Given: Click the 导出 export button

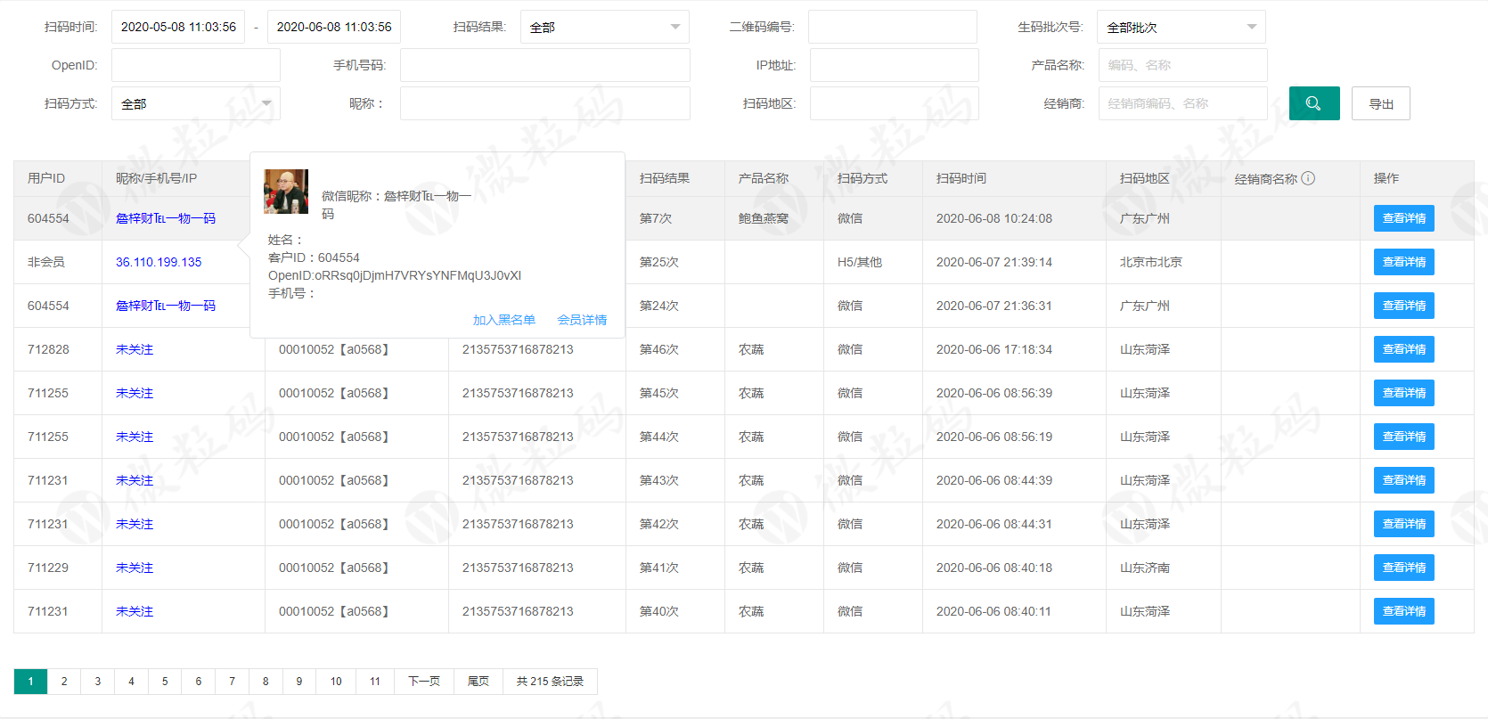Looking at the screenshot, I should point(1380,103).
